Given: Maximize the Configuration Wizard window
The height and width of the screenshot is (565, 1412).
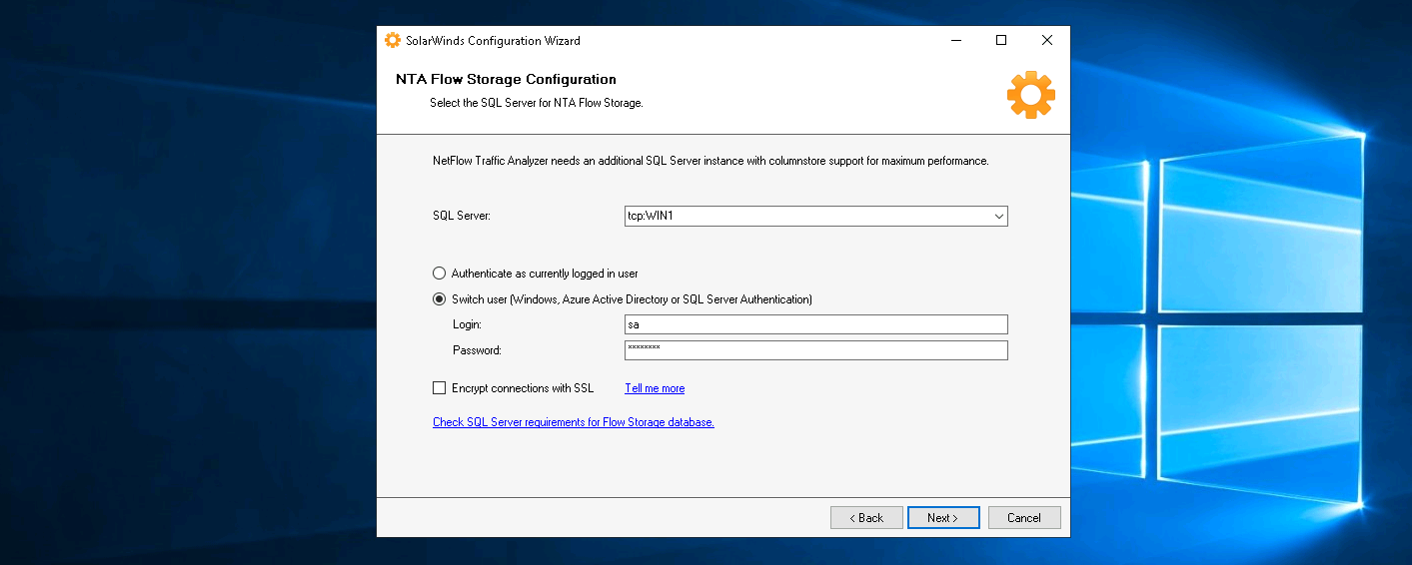Looking at the screenshot, I should [1001, 41].
